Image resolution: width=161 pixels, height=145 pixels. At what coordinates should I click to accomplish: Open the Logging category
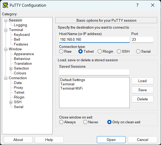point(20,25)
